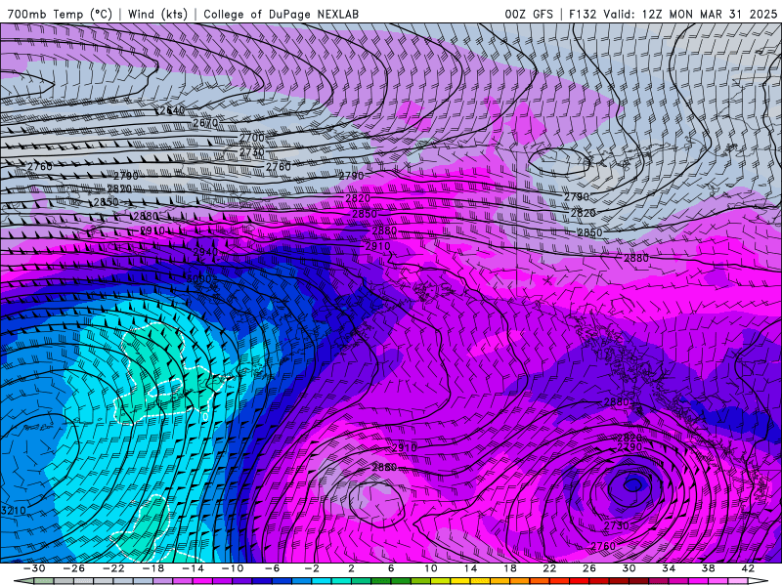Viewport: 782px width, 586px height.
Task: Click the -6 label on the temperature scale
Action: coord(272,568)
